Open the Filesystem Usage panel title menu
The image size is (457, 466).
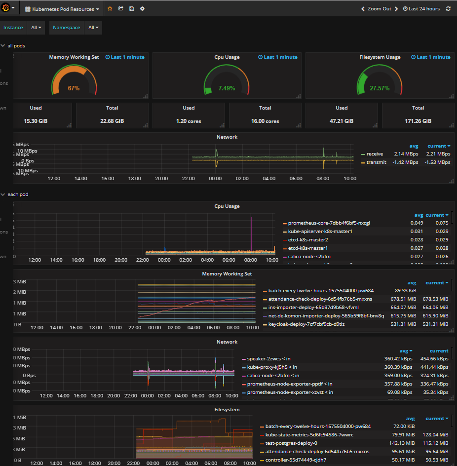[380, 57]
